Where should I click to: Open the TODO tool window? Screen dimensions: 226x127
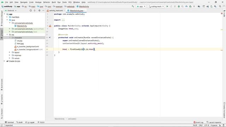(41, 122)
